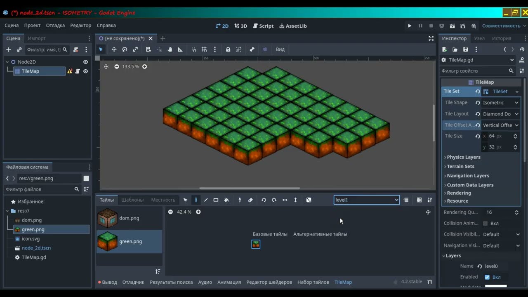Viewport: 528px width, 297px height.
Task: Switch to the Script workspace
Action: click(263, 26)
